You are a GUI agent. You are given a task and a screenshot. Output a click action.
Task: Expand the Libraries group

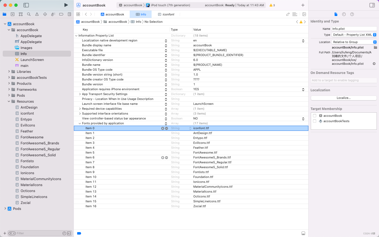coord(9,72)
